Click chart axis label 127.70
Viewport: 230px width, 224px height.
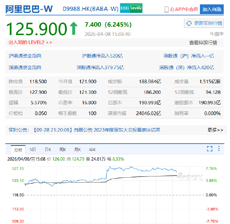click(x=18, y=169)
